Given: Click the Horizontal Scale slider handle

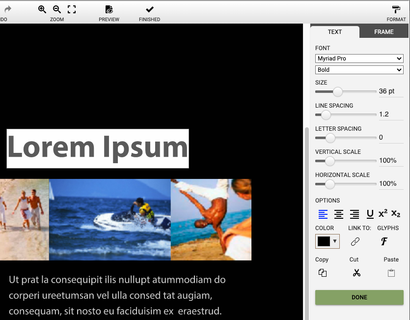Looking at the screenshot, I should tap(330, 184).
